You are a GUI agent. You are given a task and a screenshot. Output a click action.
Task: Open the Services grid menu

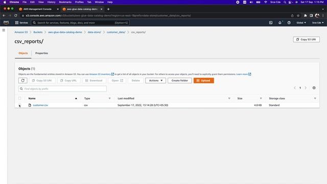point(21,22)
